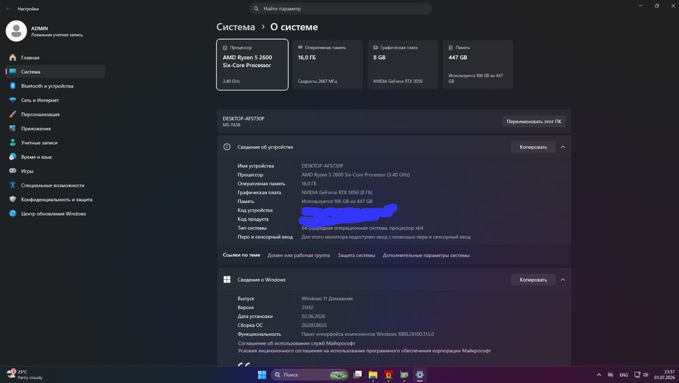Screen dimensions: 679x383
Task: Click Переименовать этот ПК button
Action: coord(534,122)
